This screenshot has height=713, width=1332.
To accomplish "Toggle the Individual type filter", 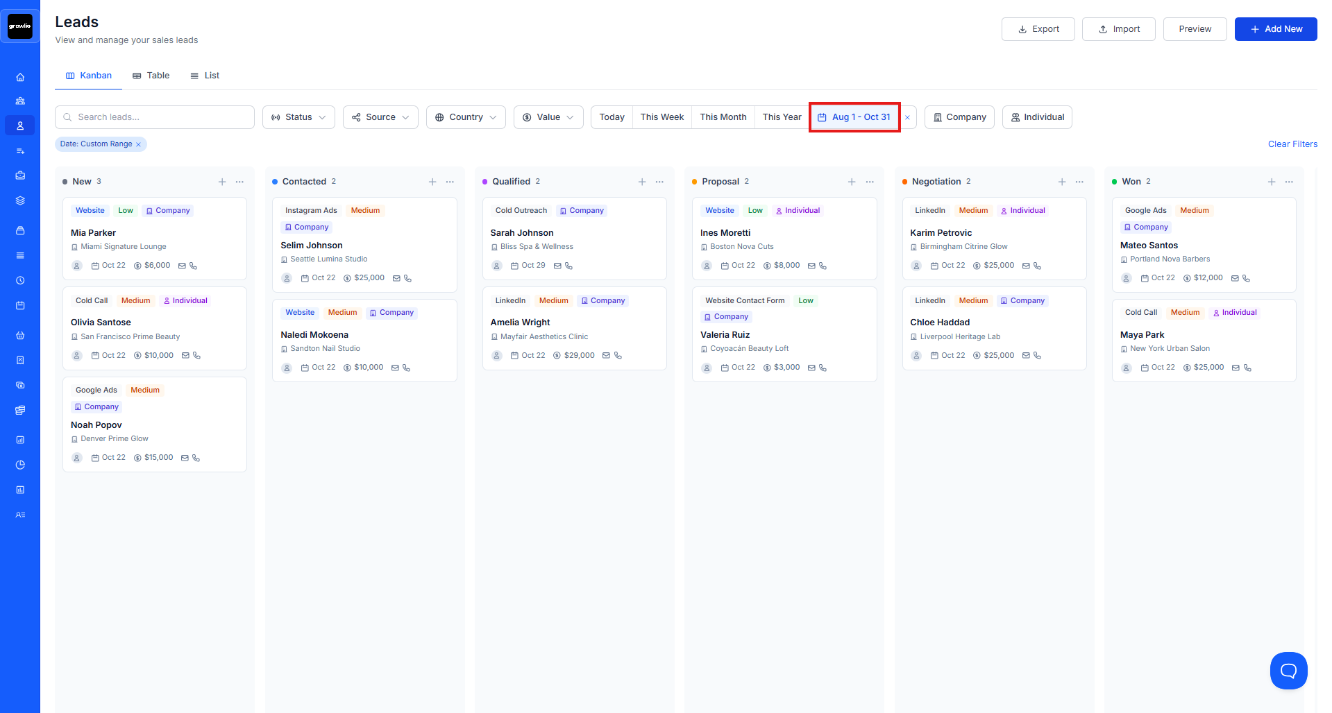I will click(1037, 117).
